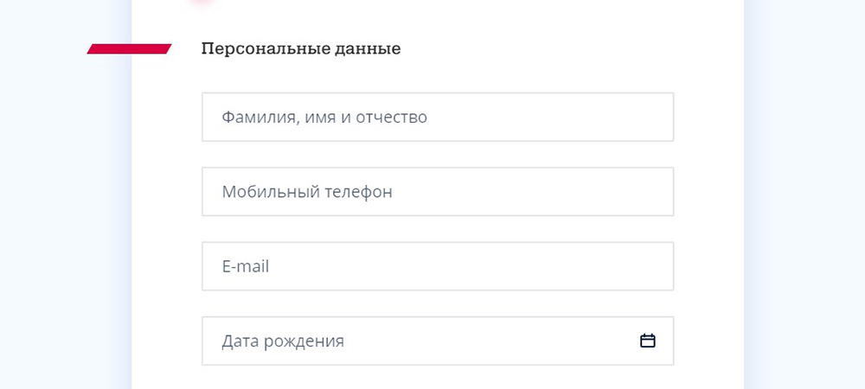Viewport: 865px width, 389px height.
Task: Click the Дата рождения placeholder text
Action: (283, 341)
